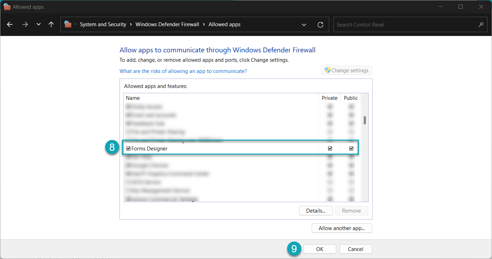Toggle Forms Designer Public checkbox
492x259 pixels.
(x=351, y=148)
